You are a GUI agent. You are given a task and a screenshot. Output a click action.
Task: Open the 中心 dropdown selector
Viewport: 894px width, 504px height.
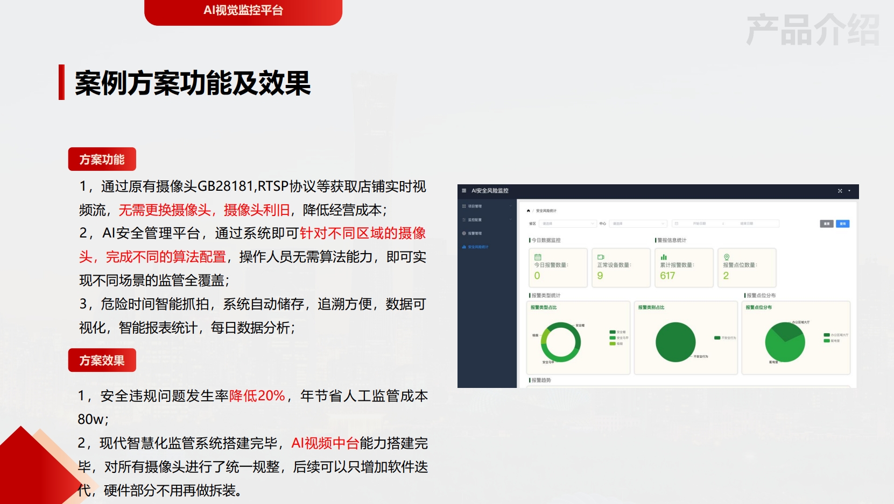tap(637, 224)
